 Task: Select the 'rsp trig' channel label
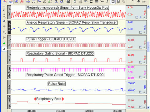[x=9, y=57]
